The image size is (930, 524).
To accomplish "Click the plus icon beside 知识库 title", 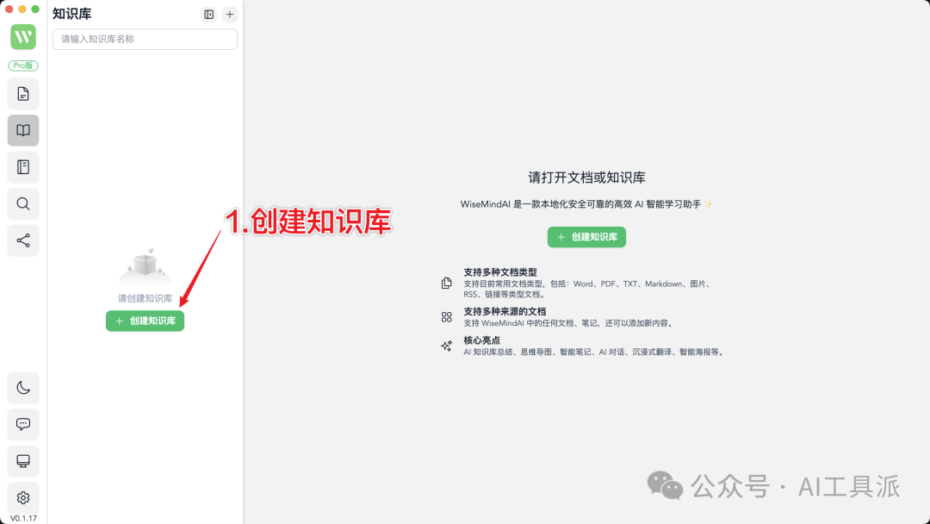I will pyautogui.click(x=230, y=15).
